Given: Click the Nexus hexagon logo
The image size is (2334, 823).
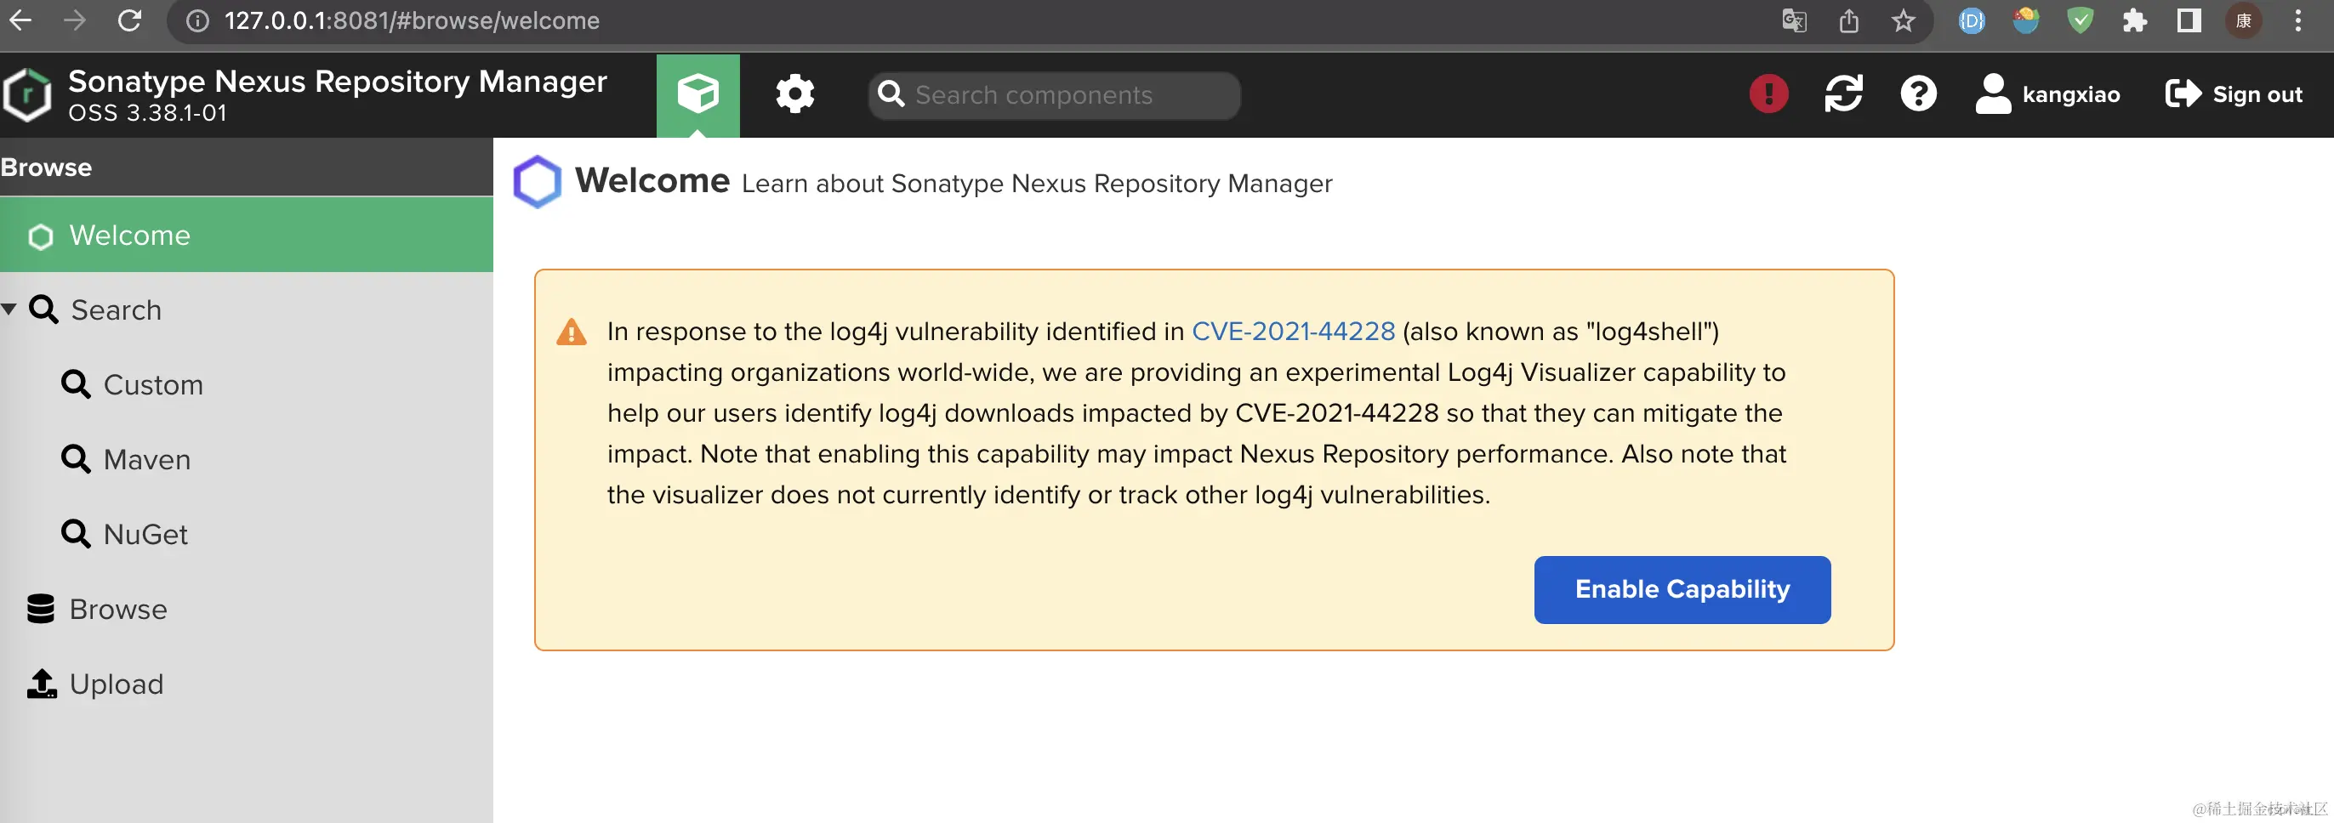Looking at the screenshot, I should coord(27,94).
